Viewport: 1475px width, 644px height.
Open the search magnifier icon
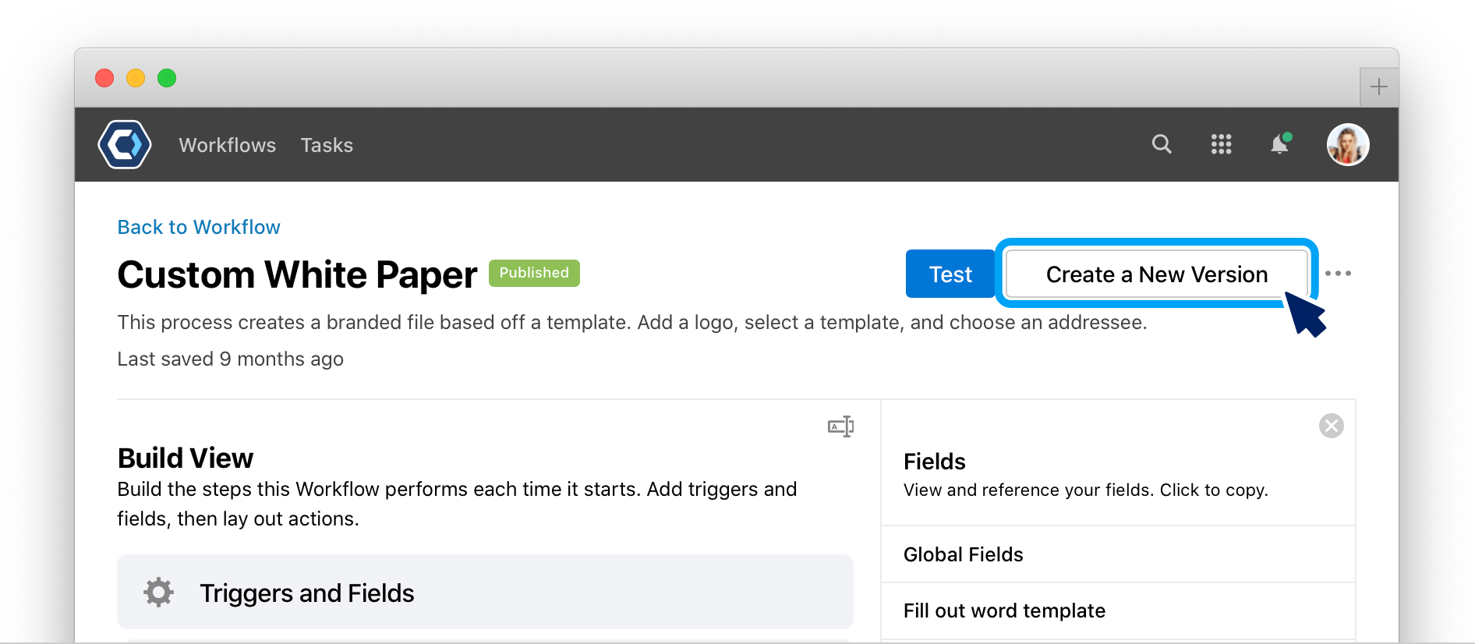click(1162, 144)
